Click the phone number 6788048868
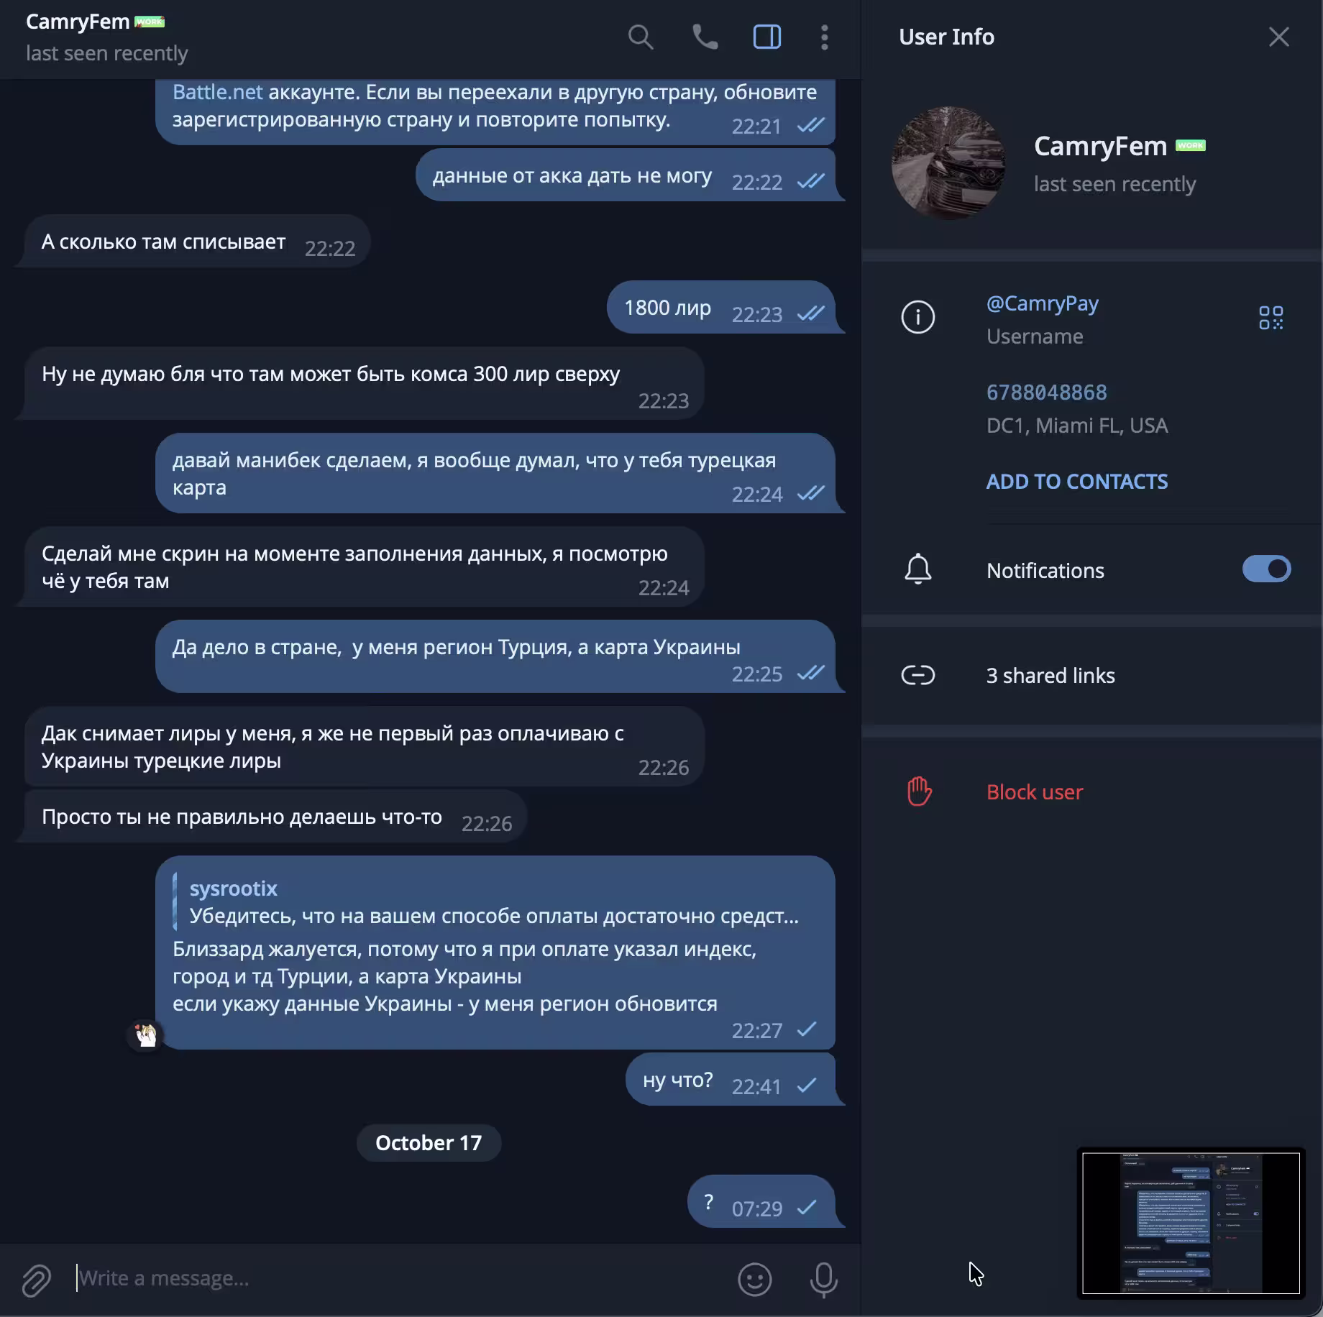 point(1046,393)
